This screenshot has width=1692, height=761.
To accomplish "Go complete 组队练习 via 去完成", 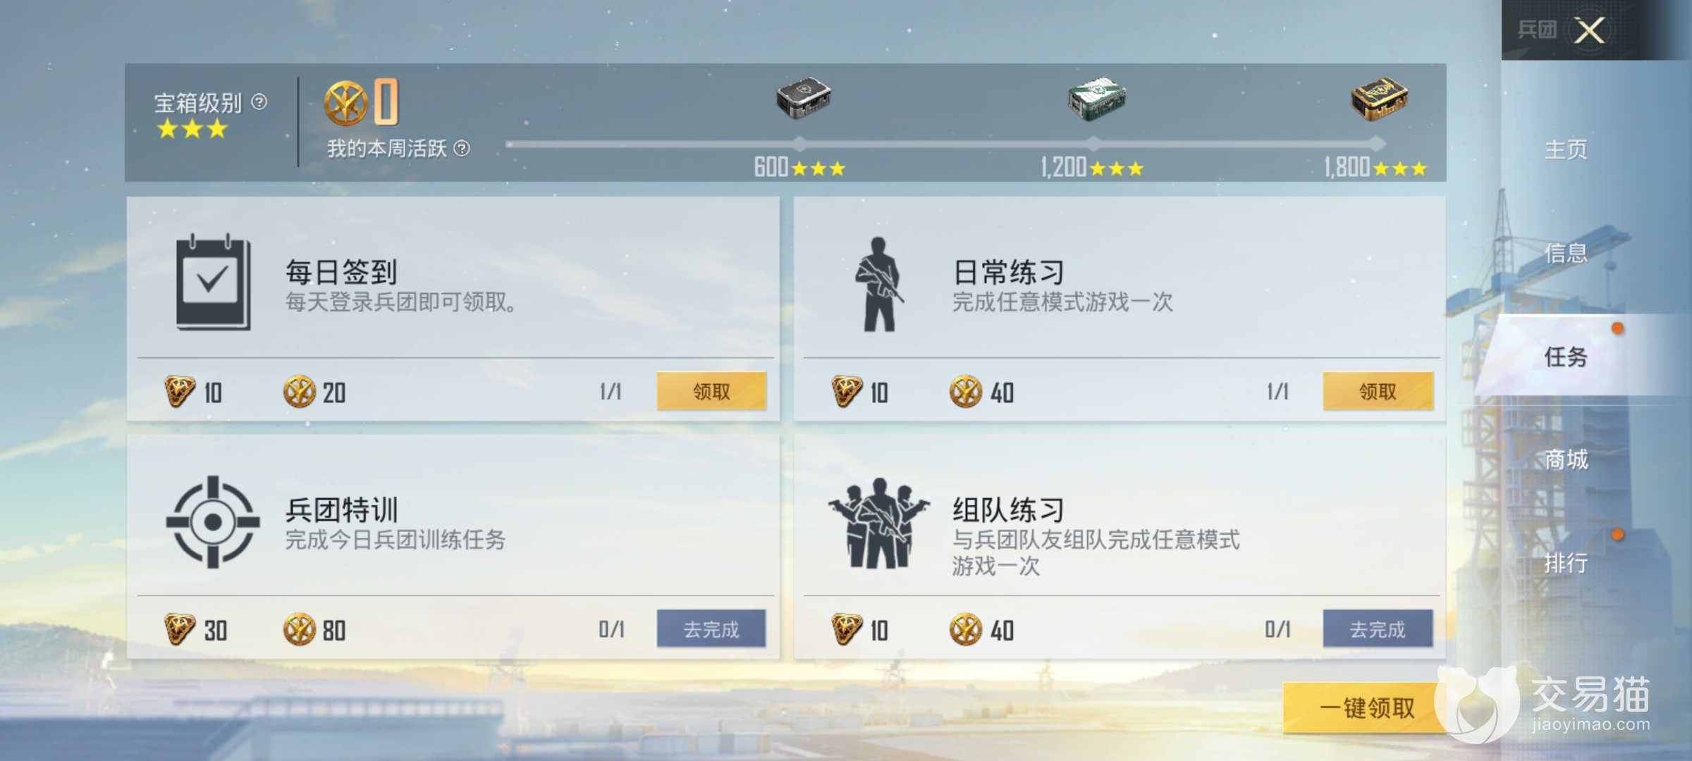I will click(1378, 629).
